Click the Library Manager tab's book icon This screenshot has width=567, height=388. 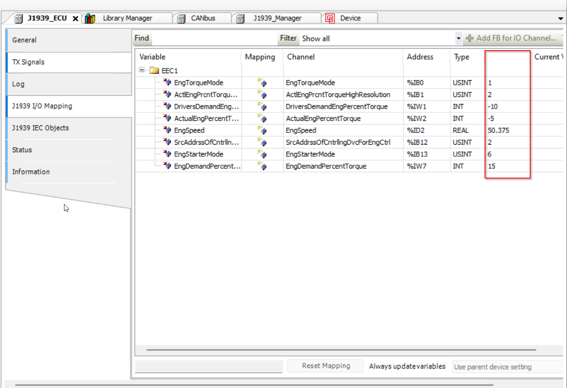90,18
